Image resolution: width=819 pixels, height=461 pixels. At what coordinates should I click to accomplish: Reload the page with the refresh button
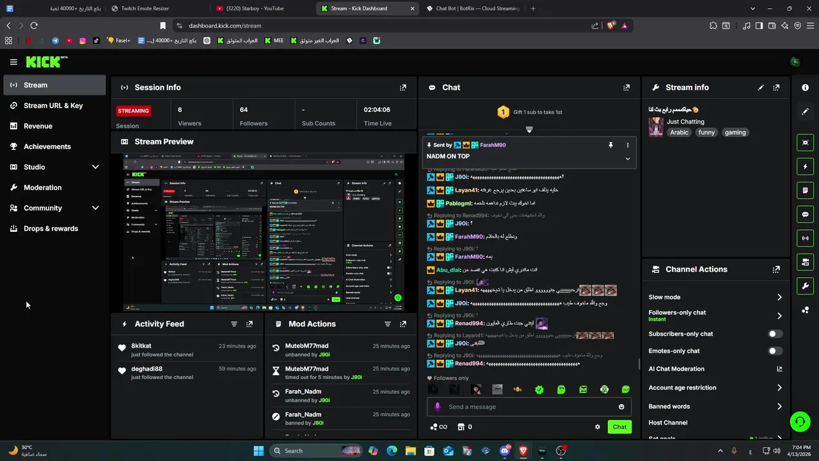click(34, 26)
